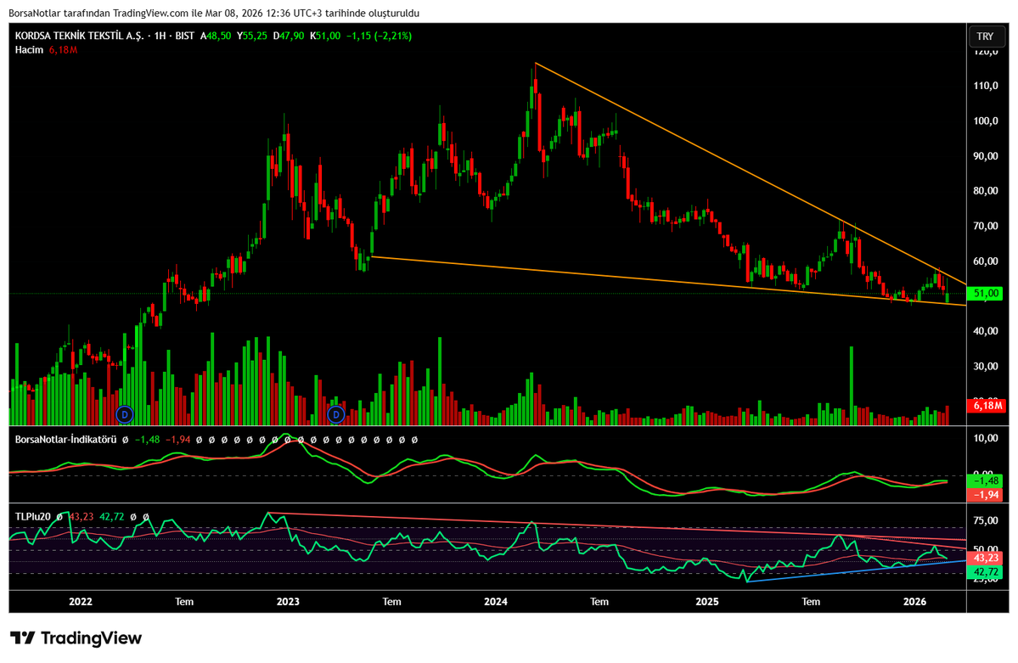The width and height of the screenshot is (1018, 663).
Task: Click the 75,00 label on TLPlu20 axis
Action: pos(986,520)
